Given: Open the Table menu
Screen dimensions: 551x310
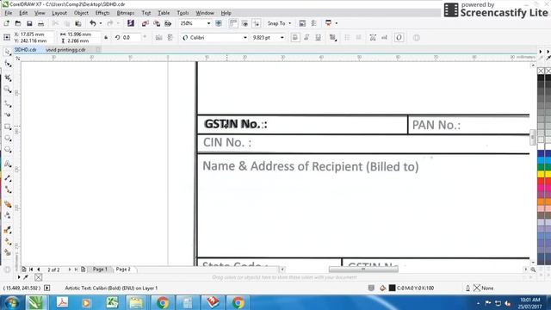Looking at the screenshot, I should tap(164, 13).
